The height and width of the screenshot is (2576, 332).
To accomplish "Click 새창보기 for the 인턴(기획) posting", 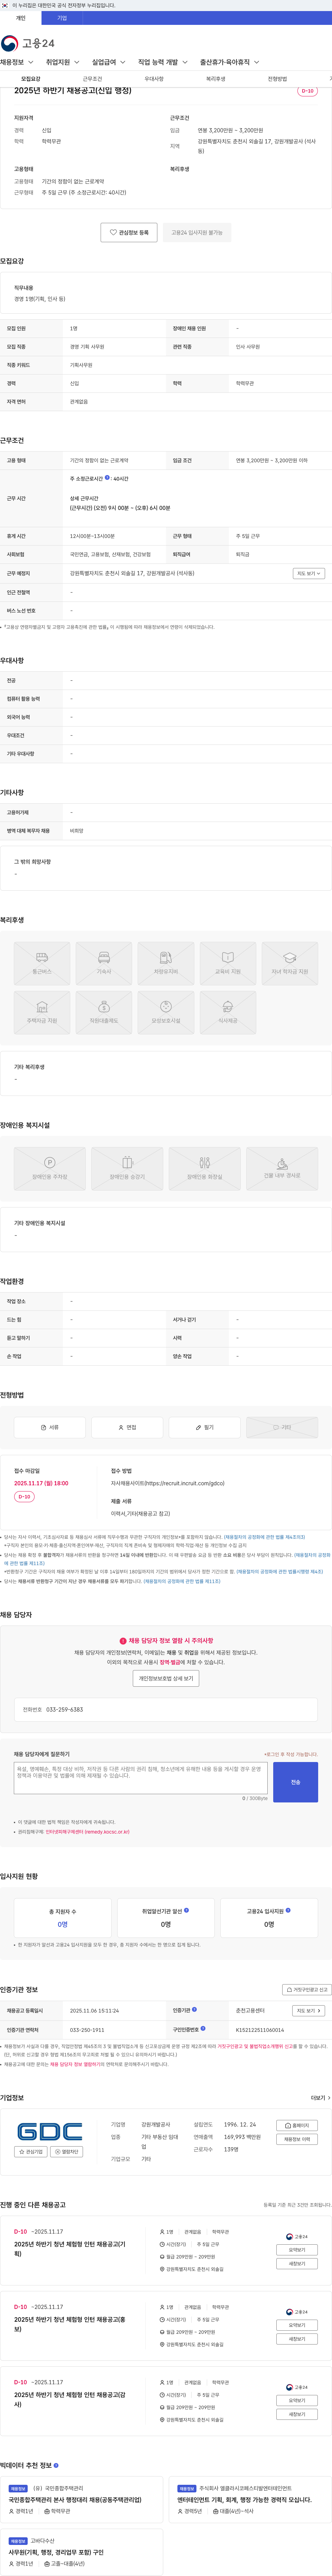I will pyautogui.click(x=297, y=2263).
